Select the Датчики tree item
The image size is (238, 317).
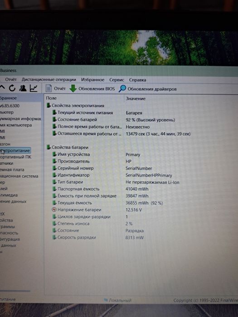tap(6, 163)
